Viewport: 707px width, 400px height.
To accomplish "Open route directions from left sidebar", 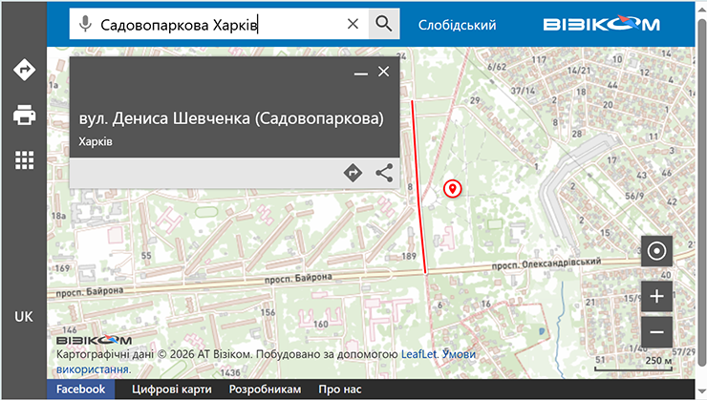I will click(x=24, y=70).
